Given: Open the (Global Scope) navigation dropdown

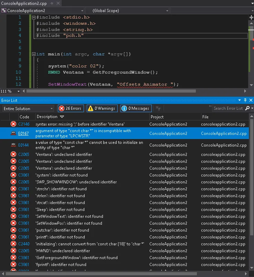Looking at the screenshot, I should pos(167,11).
